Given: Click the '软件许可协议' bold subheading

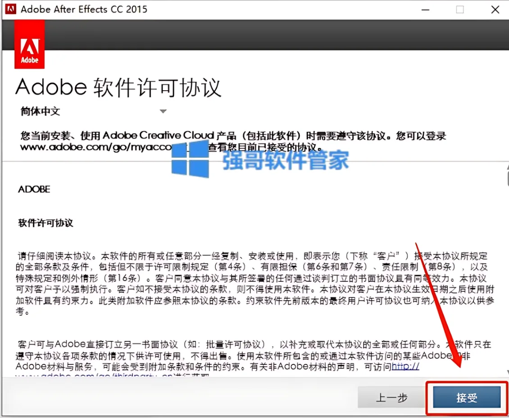Looking at the screenshot, I should click(46, 223).
